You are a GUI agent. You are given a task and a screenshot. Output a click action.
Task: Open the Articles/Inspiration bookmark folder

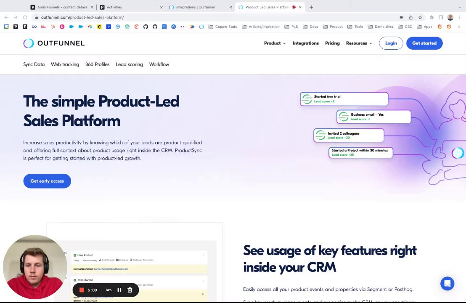261,27
